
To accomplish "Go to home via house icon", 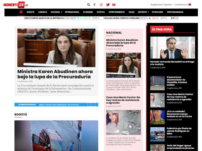I will coord(21,12).
